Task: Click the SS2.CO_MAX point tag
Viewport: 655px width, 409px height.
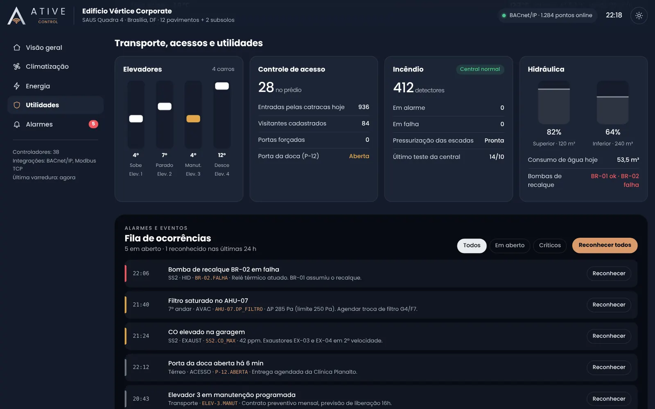Action: [220, 341]
